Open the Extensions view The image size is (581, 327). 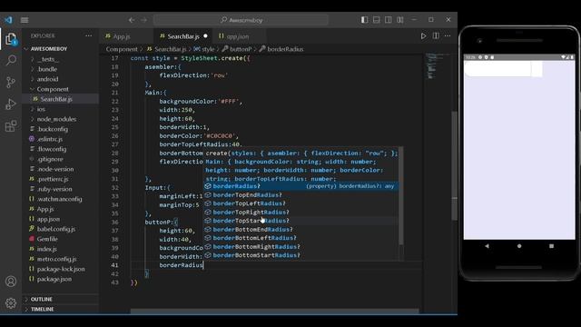(11, 125)
